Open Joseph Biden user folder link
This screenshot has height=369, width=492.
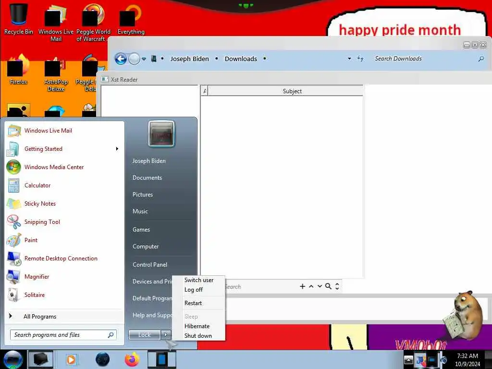[149, 160]
